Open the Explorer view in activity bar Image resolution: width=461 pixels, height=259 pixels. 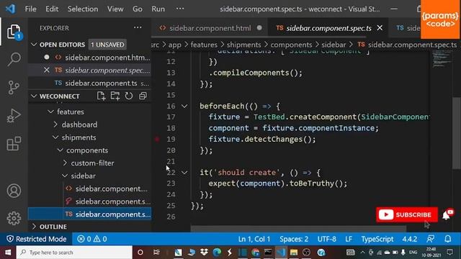coord(14,32)
